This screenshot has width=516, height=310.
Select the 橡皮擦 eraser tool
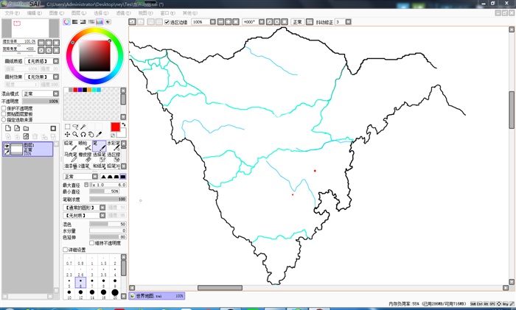tap(86, 157)
